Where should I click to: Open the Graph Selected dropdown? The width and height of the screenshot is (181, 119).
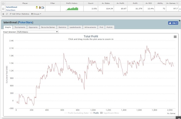click(x=37, y=32)
